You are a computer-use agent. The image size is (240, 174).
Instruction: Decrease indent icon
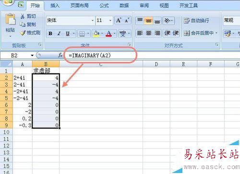(x=167, y=33)
